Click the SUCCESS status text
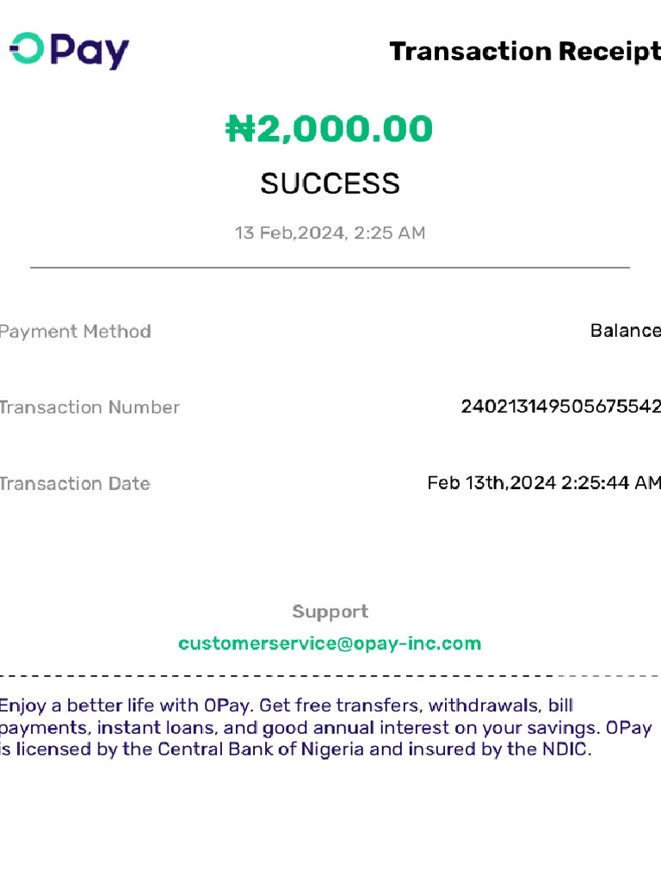The width and height of the screenshot is (661, 882). pos(330,183)
